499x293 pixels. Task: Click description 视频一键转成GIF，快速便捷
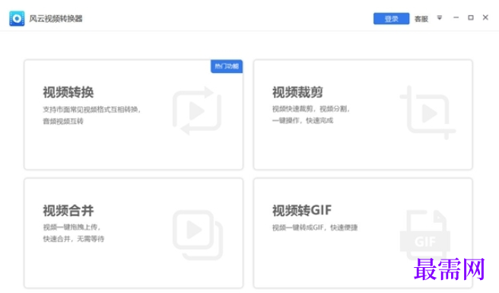[315, 228]
